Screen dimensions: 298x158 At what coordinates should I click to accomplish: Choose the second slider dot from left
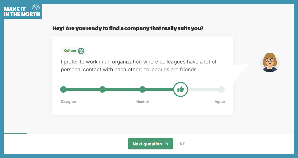[x=102, y=89]
